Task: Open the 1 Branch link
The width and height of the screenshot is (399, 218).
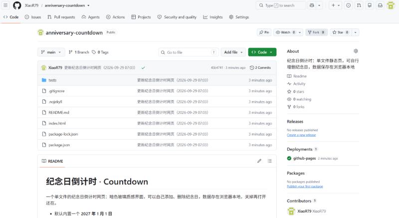Action: click(x=79, y=52)
